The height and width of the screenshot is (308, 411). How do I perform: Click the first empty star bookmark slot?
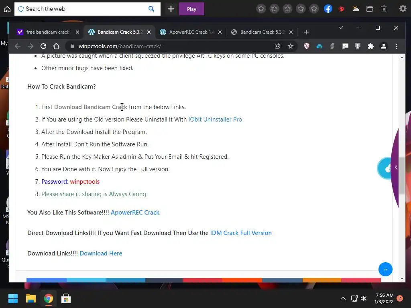261,9
